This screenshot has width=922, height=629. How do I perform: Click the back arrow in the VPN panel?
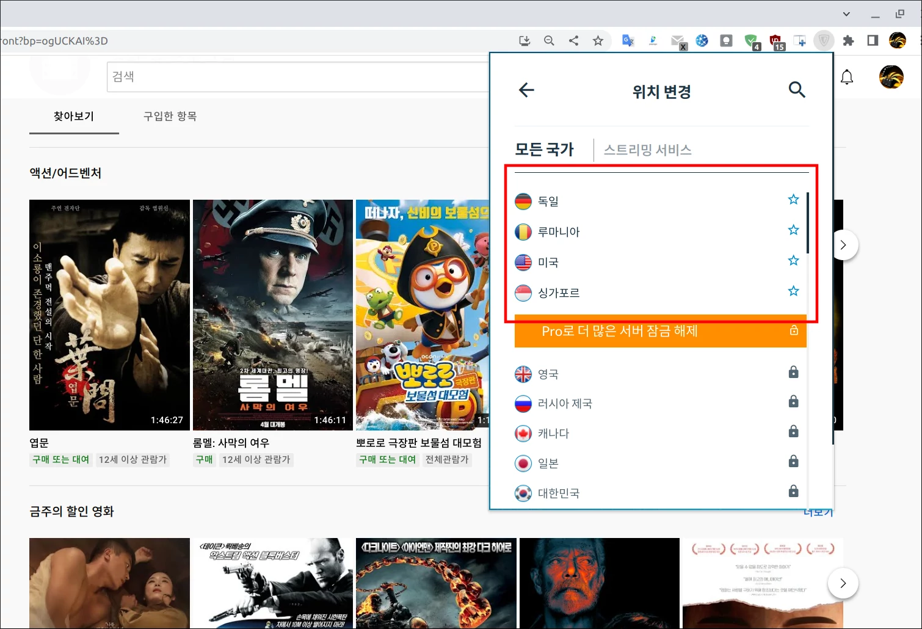coord(526,90)
